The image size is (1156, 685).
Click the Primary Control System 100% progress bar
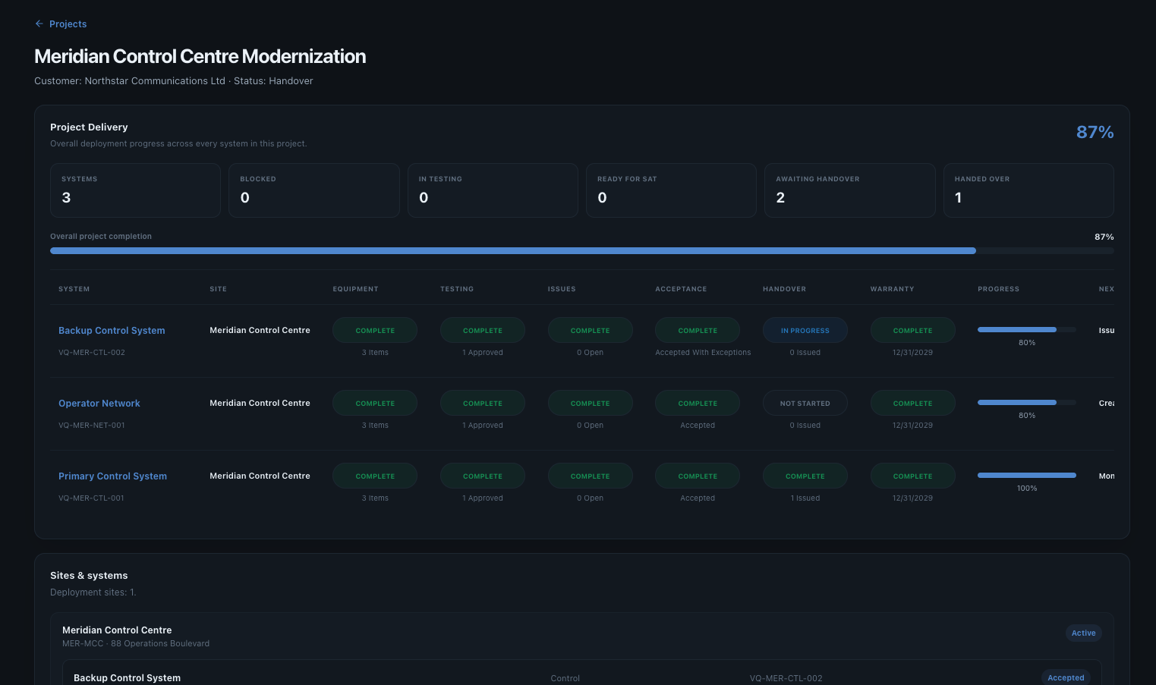1027,476
